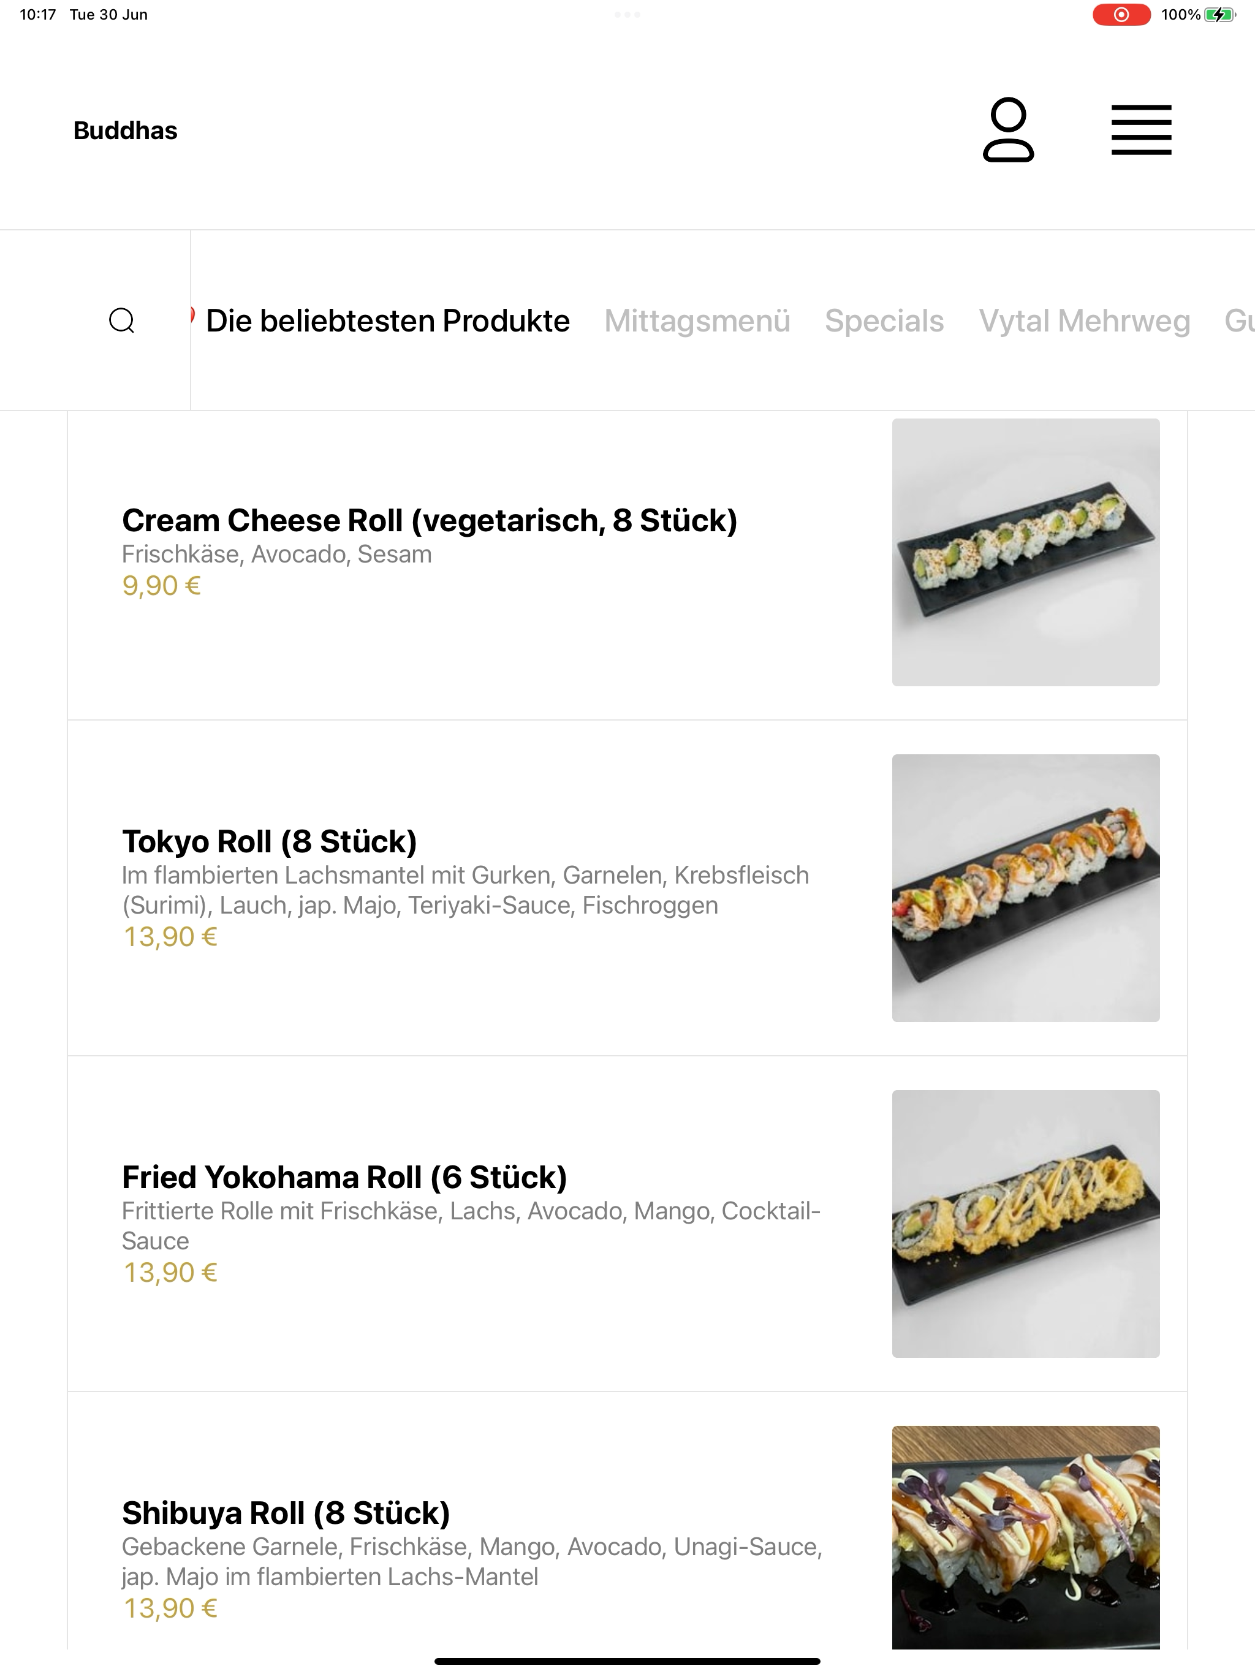Open Cream Cheese Roll item
1255x1674 pixels.
[x=627, y=553]
